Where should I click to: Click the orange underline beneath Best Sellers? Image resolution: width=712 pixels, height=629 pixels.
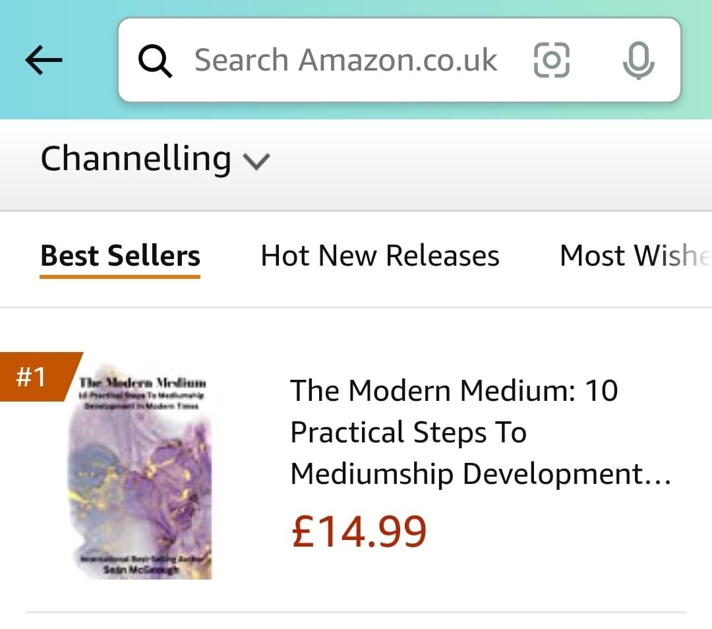point(120,276)
